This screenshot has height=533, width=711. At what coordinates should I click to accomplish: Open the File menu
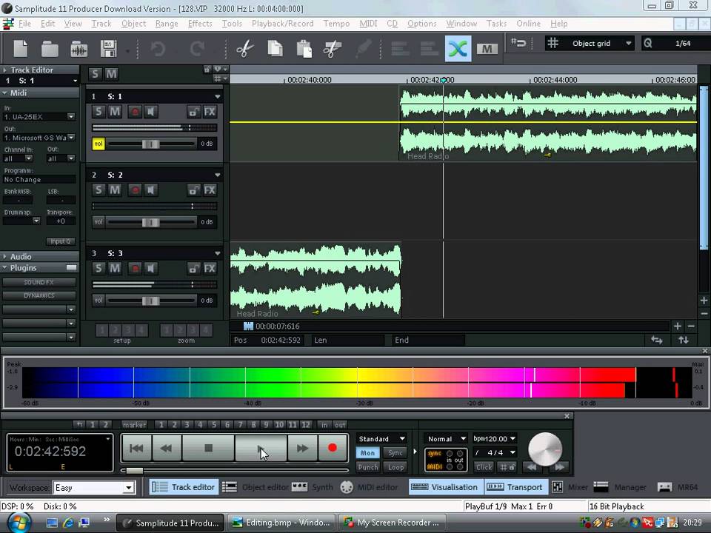[24, 24]
